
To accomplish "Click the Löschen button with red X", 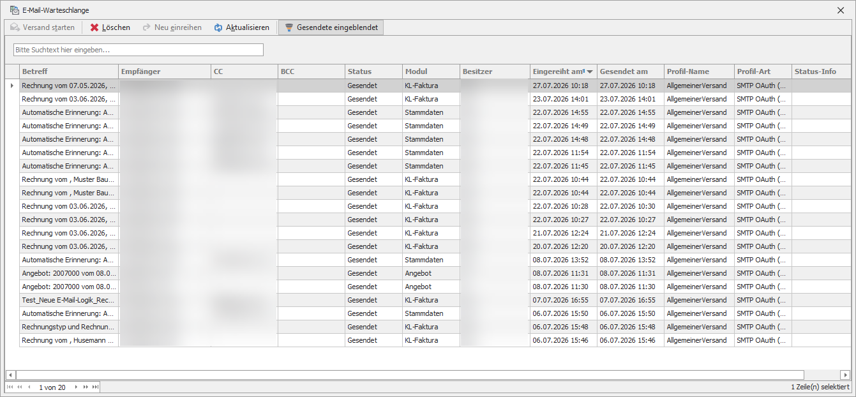I will [x=110, y=27].
